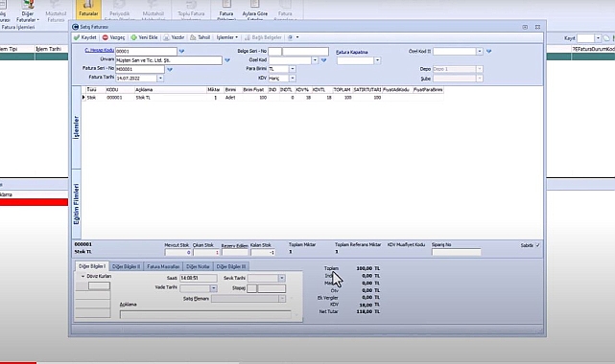Follow the C. Hesap Kodu link
This screenshot has height=364, width=615.
click(x=99, y=50)
